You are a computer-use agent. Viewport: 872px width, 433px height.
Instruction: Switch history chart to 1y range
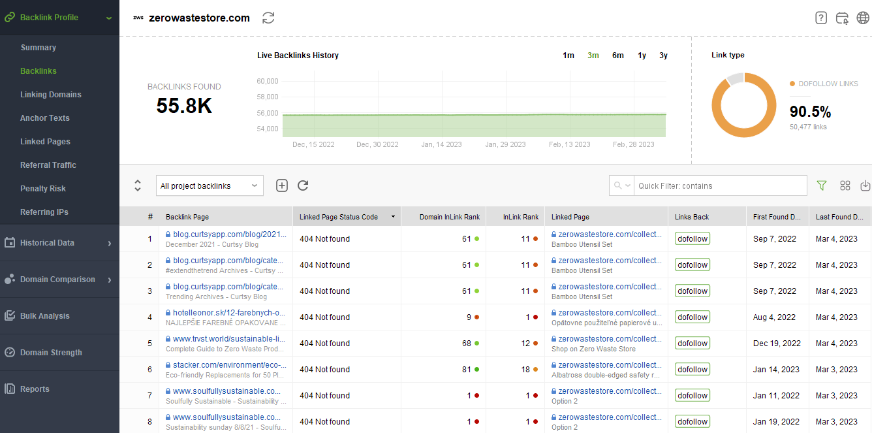[x=642, y=56]
